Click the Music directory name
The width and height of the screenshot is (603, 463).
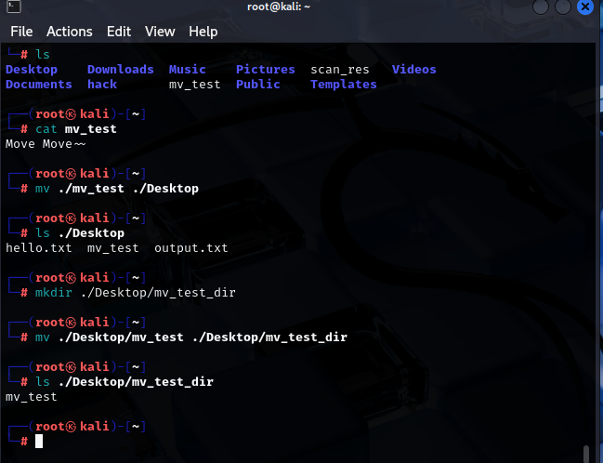pyautogui.click(x=188, y=70)
